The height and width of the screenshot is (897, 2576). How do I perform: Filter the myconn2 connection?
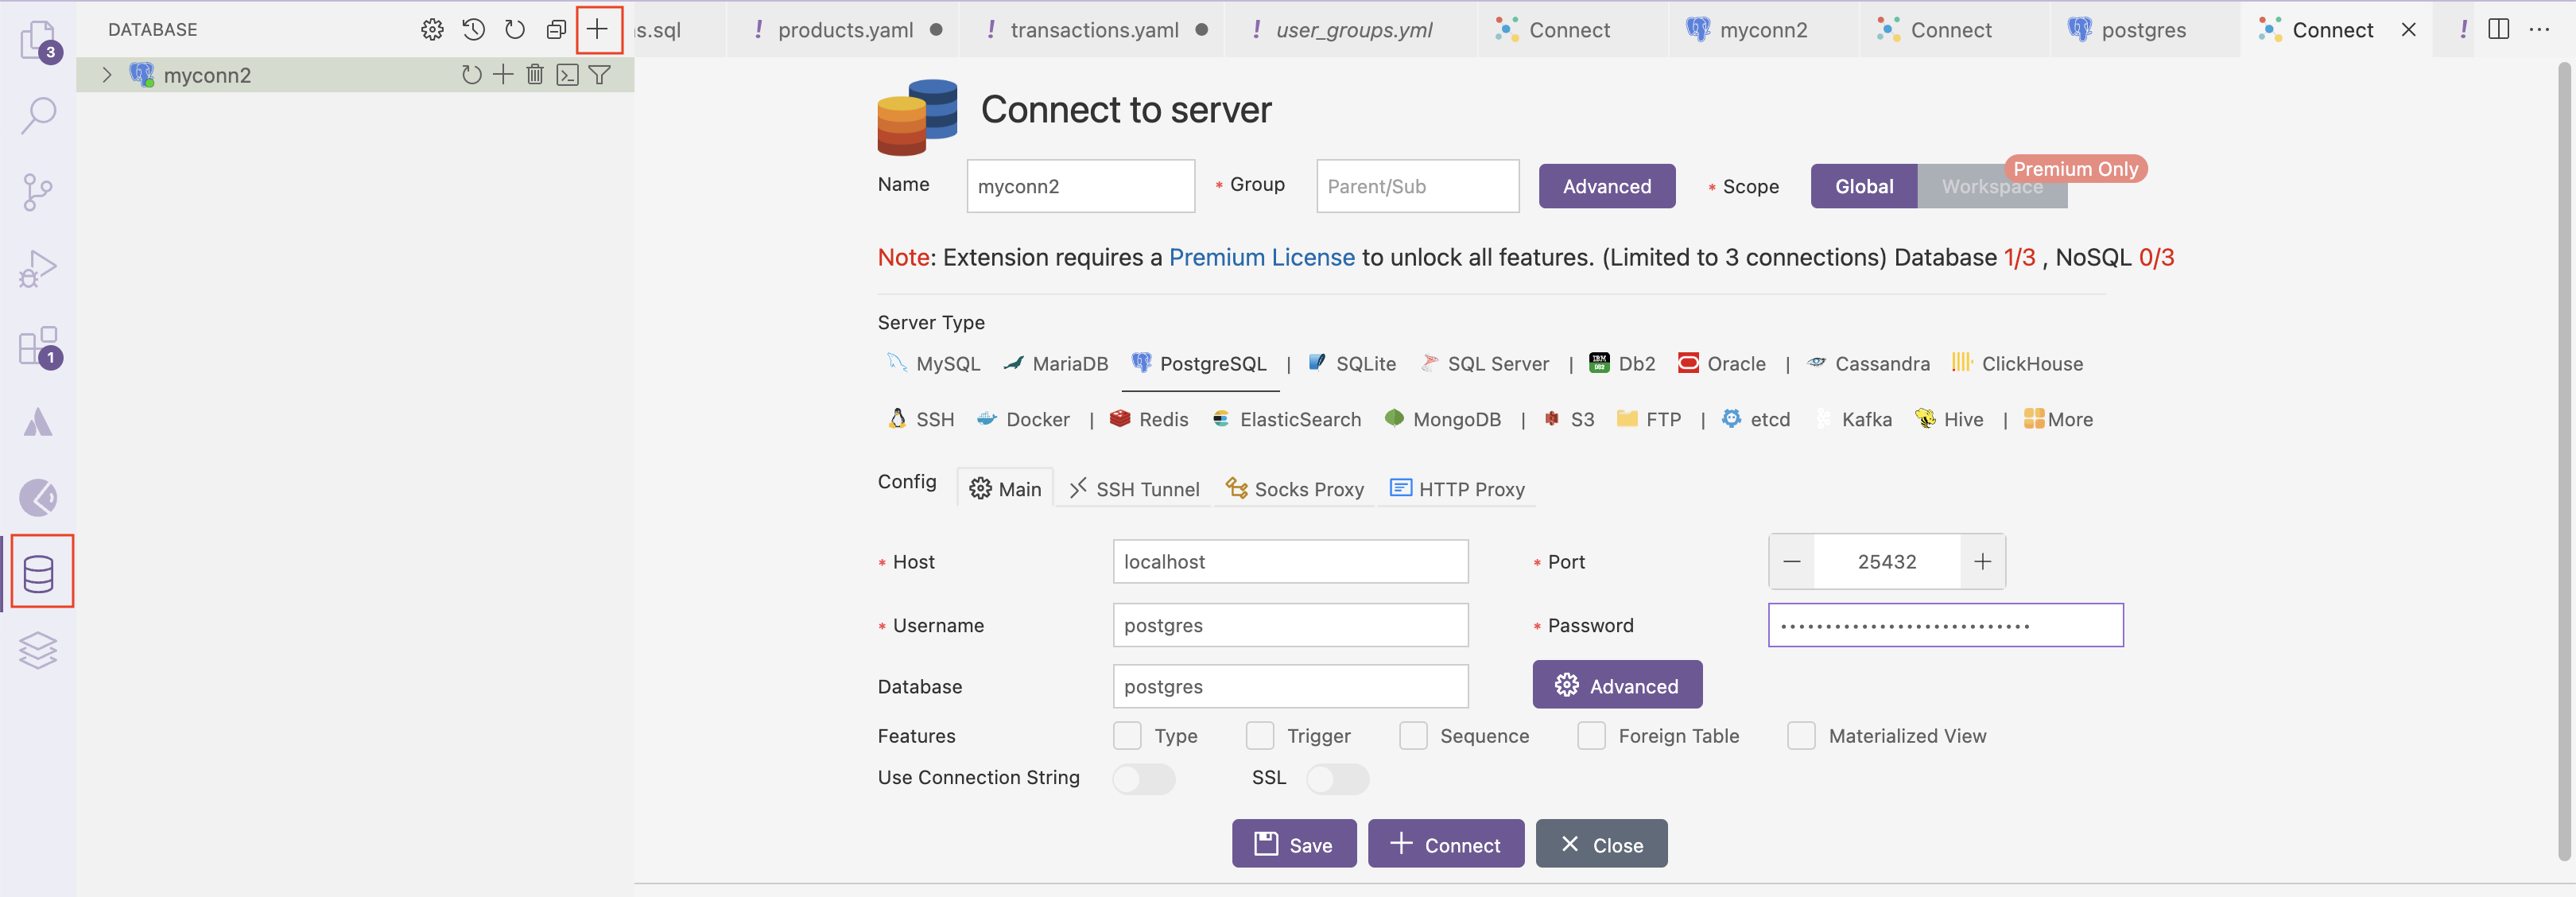[x=599, y=74]
